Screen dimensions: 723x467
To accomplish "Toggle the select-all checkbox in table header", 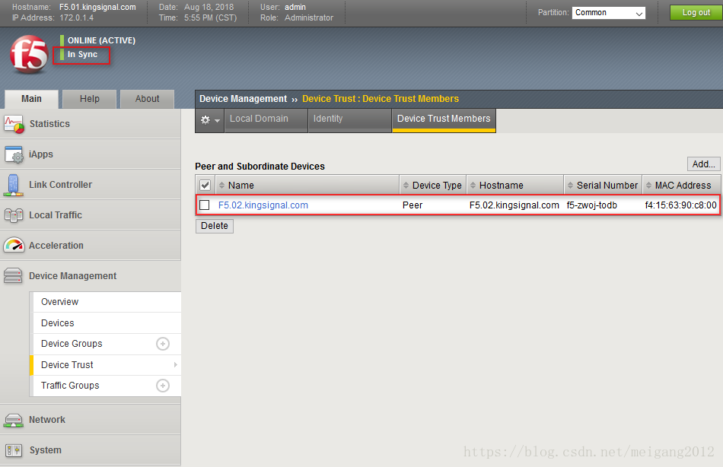I will click(x=205, y=186).
